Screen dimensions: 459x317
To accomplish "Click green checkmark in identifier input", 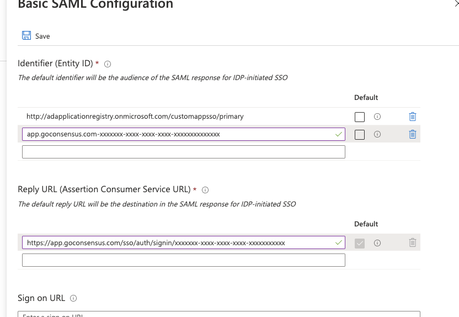I will click(338, 134).
